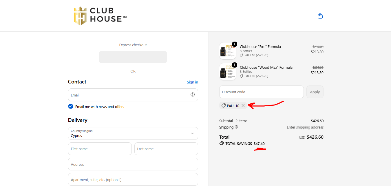
Task: Click the Fire Formula product thumbnail
Action: [228, 51]
